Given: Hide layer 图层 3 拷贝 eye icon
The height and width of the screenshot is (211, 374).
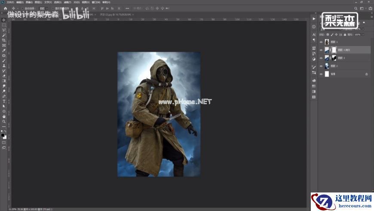Looking at the screenshot, I should pyautogui.click(x=321, y=50).
